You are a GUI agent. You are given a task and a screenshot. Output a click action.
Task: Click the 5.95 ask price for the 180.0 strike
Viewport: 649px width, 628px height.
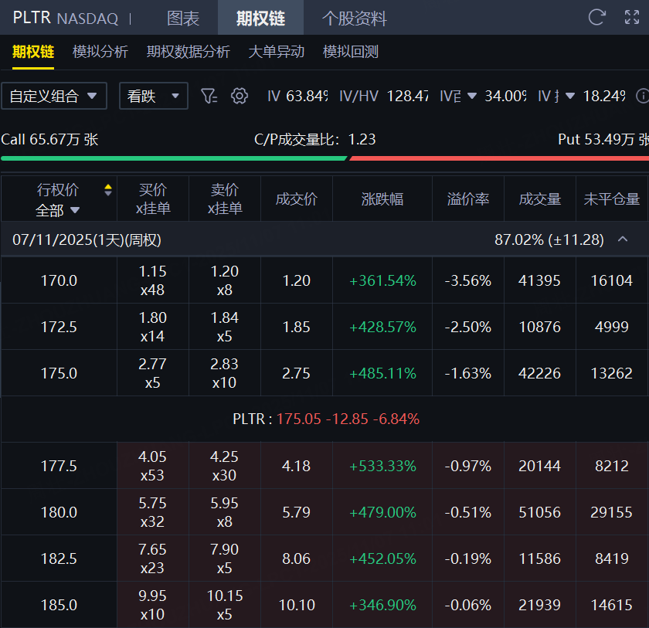[224, 503]
